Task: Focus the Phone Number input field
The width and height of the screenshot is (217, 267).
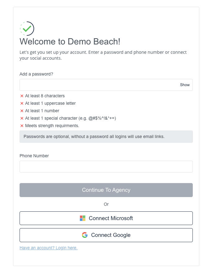Action: click(106, 167)
